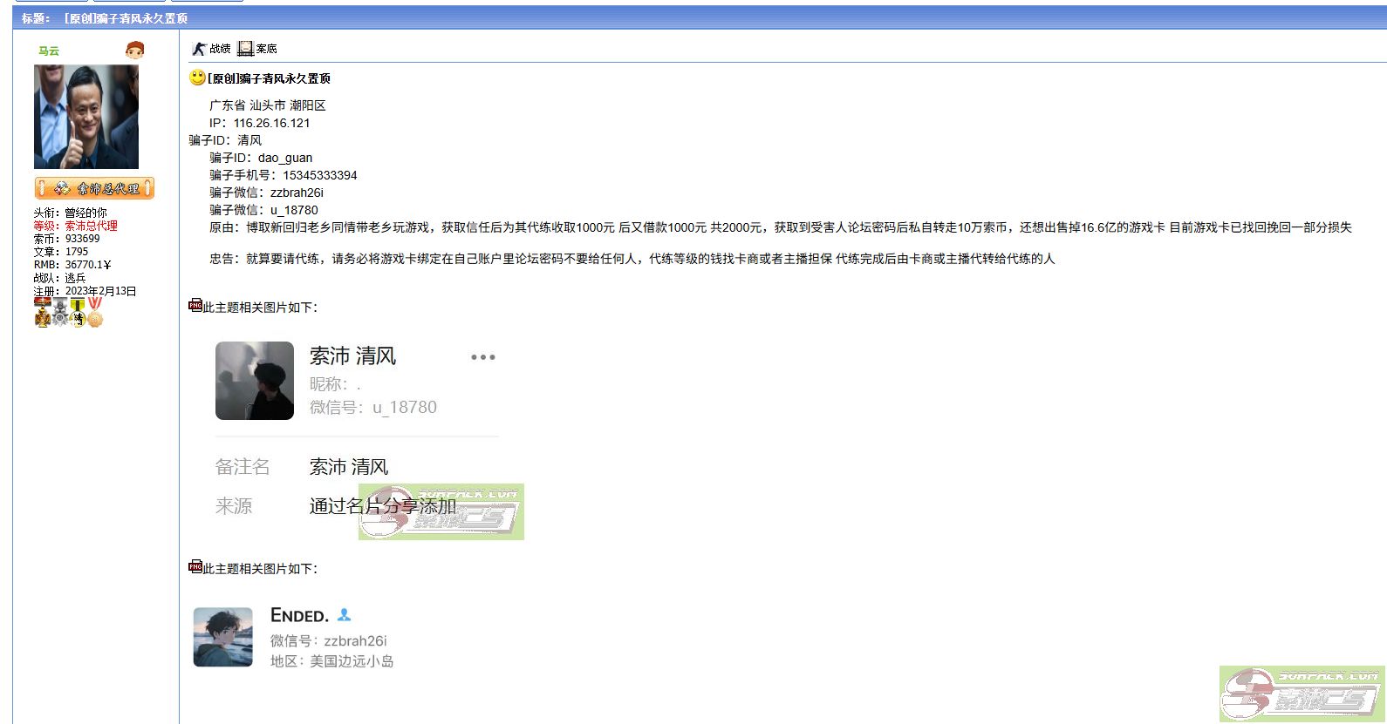1387x724 pixels.
Task: Open the 马云 username link
Action: click(49, 51)
